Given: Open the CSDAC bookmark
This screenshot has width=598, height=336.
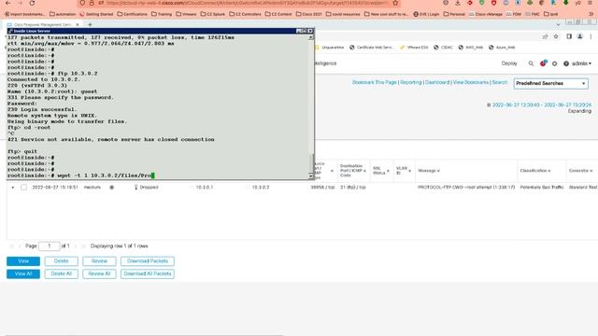Looking at the screenshot, I should click(x=443, y=48).
